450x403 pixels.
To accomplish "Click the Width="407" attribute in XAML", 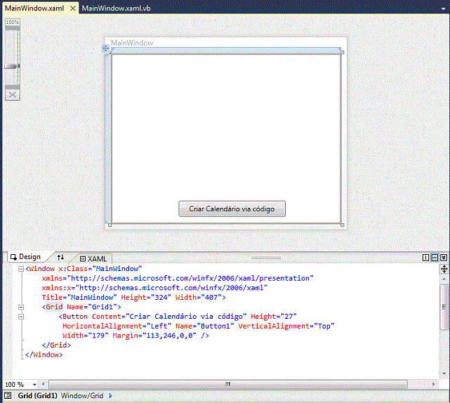I will click(x=199, y=298).
